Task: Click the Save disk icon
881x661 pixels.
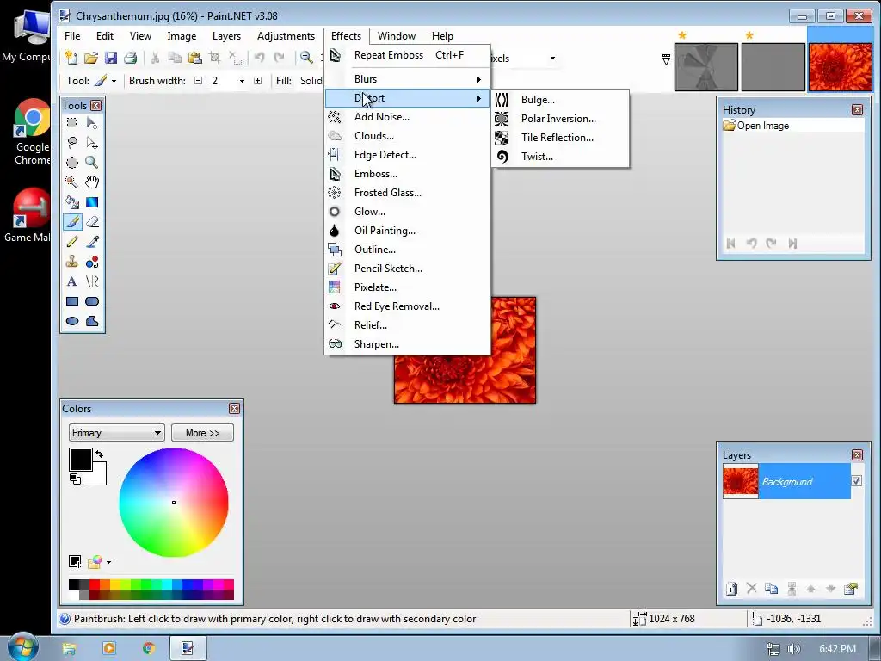Action: [x=111, y=58]
